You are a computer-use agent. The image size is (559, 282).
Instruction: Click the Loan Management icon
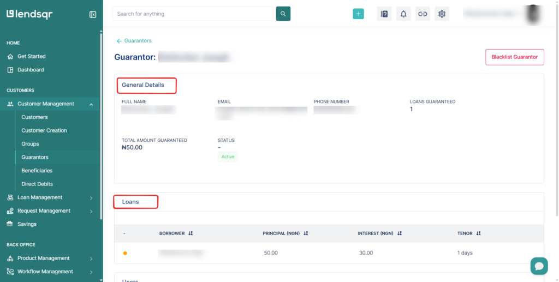pos(10,197)
